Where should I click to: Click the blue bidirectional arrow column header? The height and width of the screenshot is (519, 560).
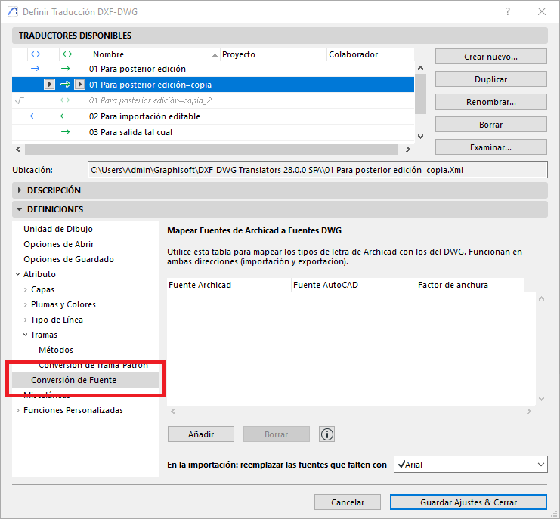34,54
